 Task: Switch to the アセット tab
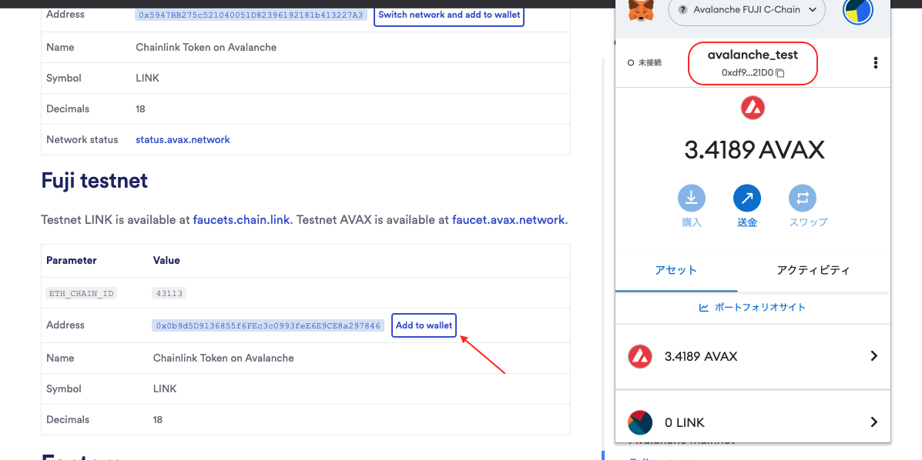pyautogui.click(x=676, y=270)
